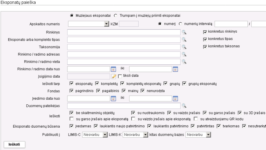
Task: Open Taksonomija lookup magnifier
Action: click(184, 47)
